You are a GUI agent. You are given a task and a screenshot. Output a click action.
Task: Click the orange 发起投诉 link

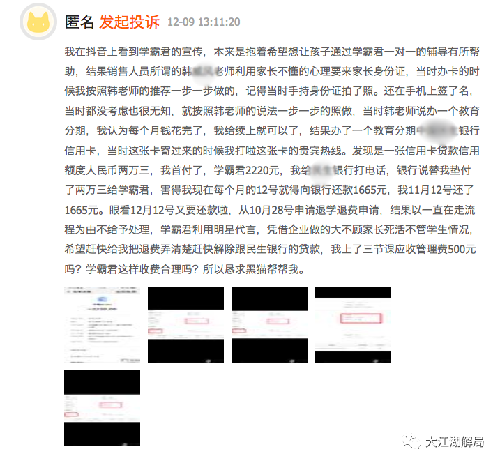[129, 22]
